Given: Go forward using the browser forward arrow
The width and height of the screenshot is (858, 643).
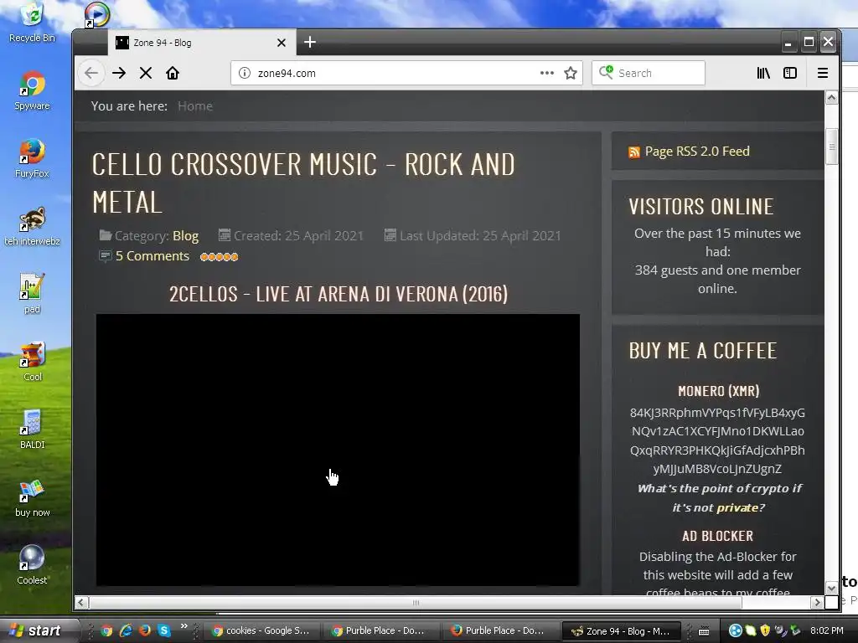Looking at the screenshot, I should tap(119, 74).
